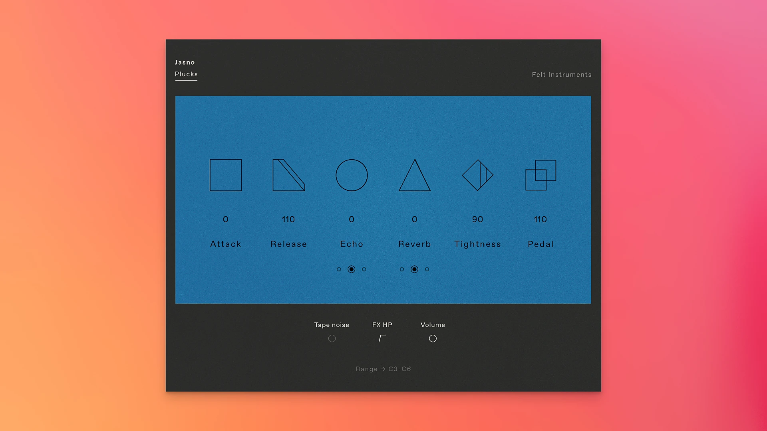The width and height of the screenshot is (767, 431).
Task: Click the diamond Tightness shape icon
Action: click(x=477, y=175)
